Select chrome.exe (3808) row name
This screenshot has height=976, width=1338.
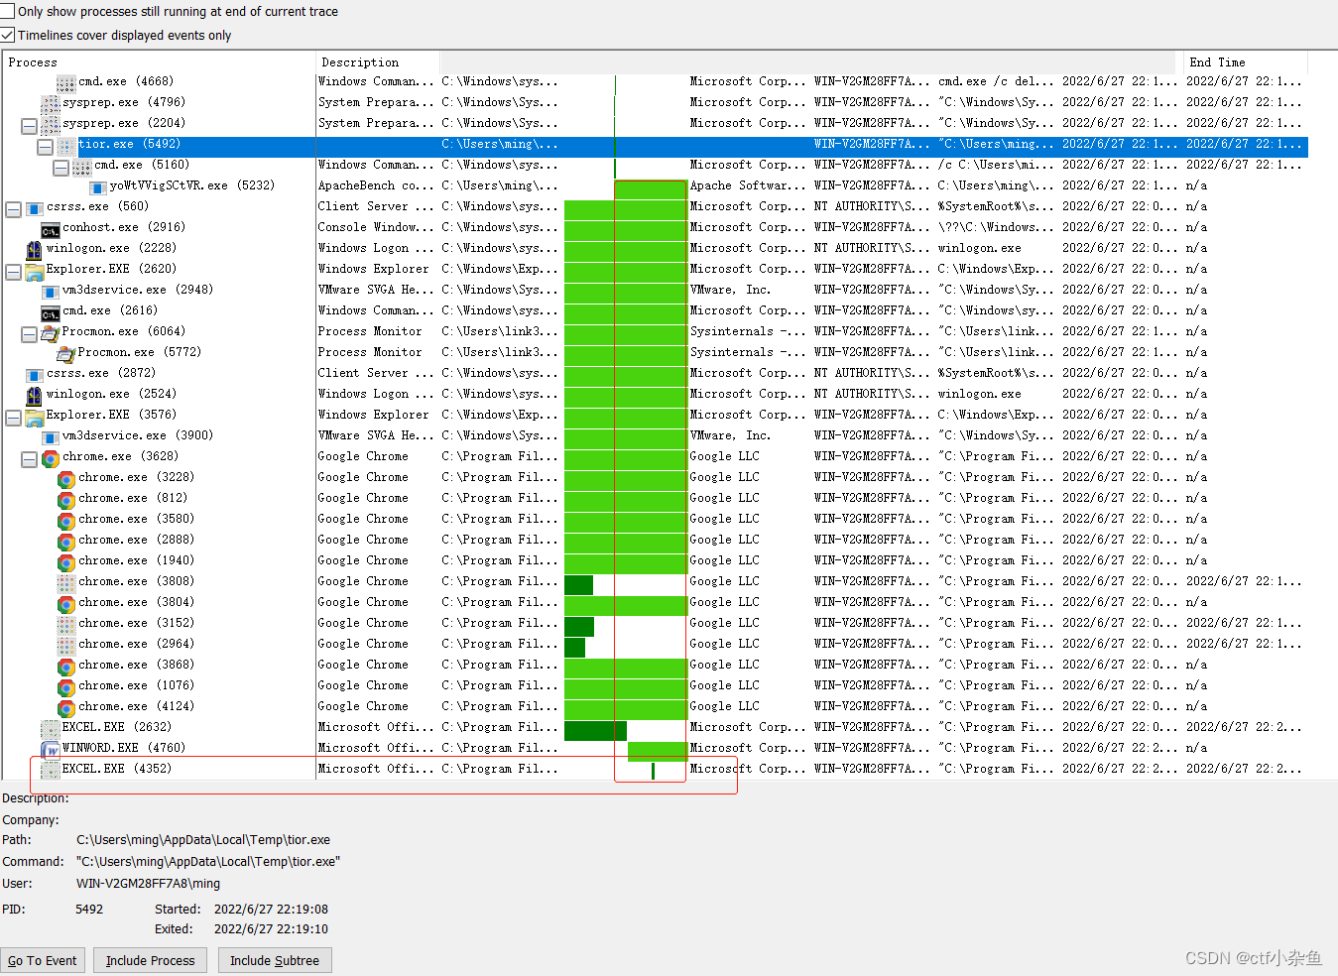point(136,581)
